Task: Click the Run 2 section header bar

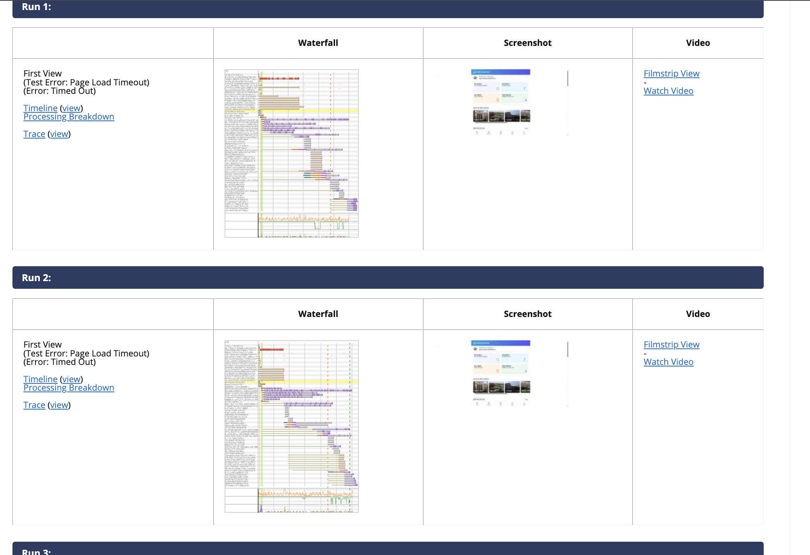Action: [x=388, y=277]
